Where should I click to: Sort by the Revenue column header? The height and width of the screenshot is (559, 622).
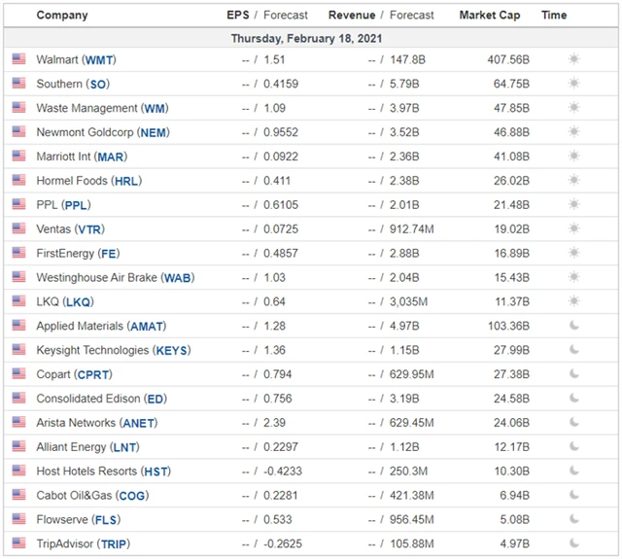351,16
